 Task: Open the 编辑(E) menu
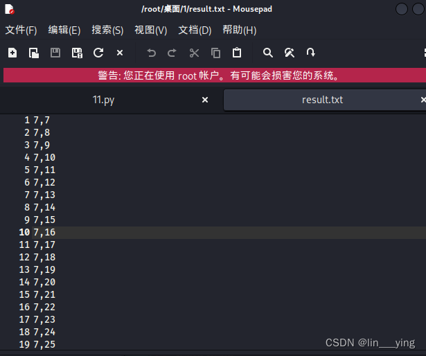click(64, 30)
